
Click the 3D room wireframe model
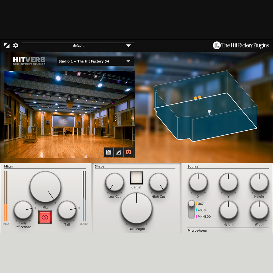206,106
